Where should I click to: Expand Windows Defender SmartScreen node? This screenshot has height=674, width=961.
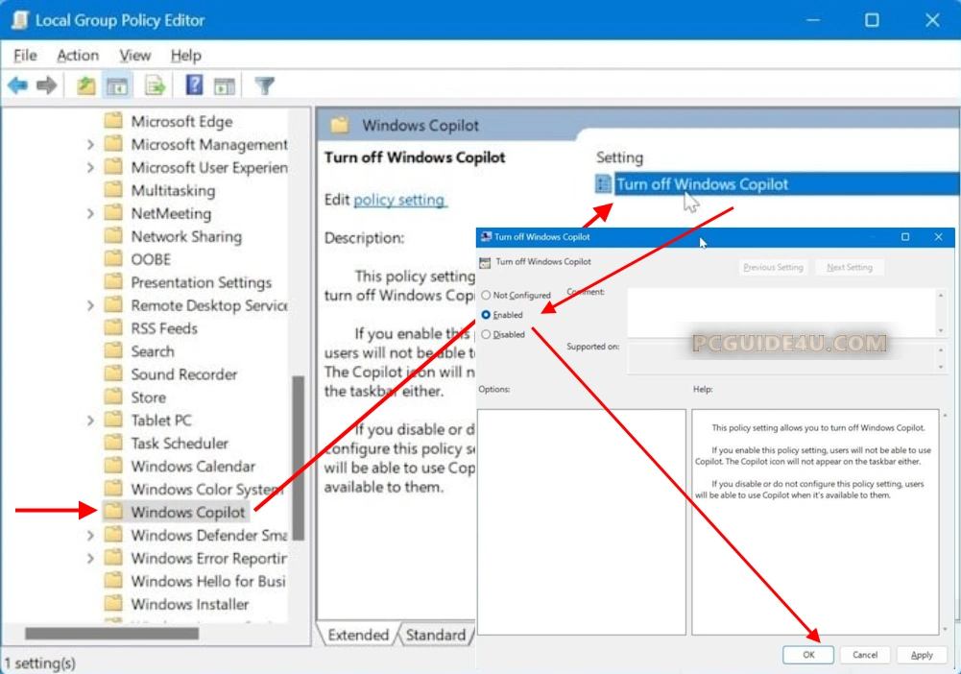click(x=90, y=536)
